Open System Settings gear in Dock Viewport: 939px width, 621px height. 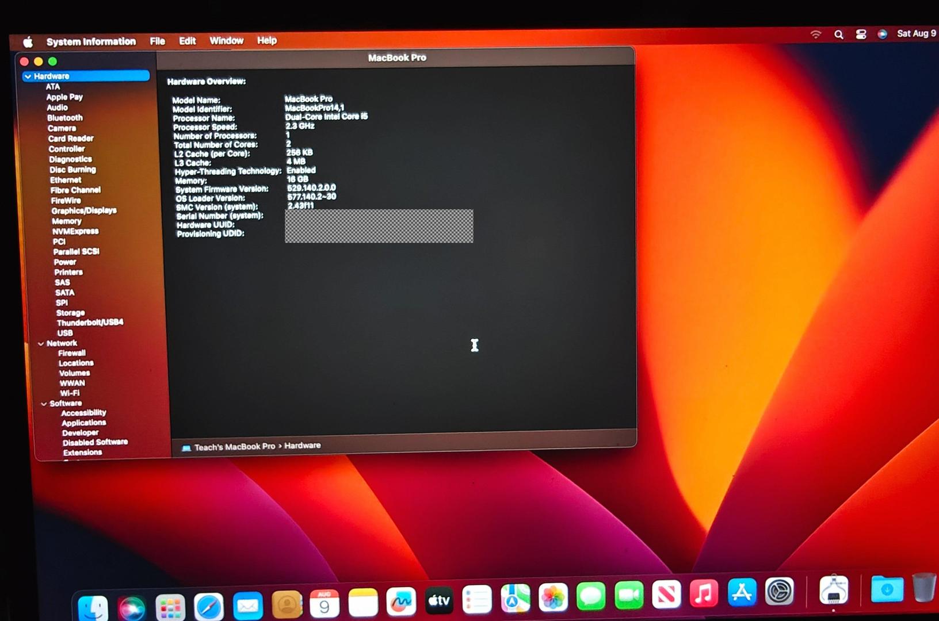pos(780,591)
